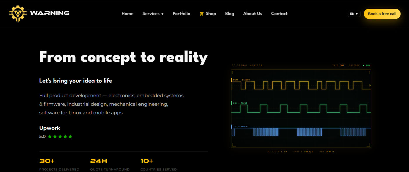Click the SAMPLE 1GSA/S readout
Screen dimensions: 409x172
303,152
